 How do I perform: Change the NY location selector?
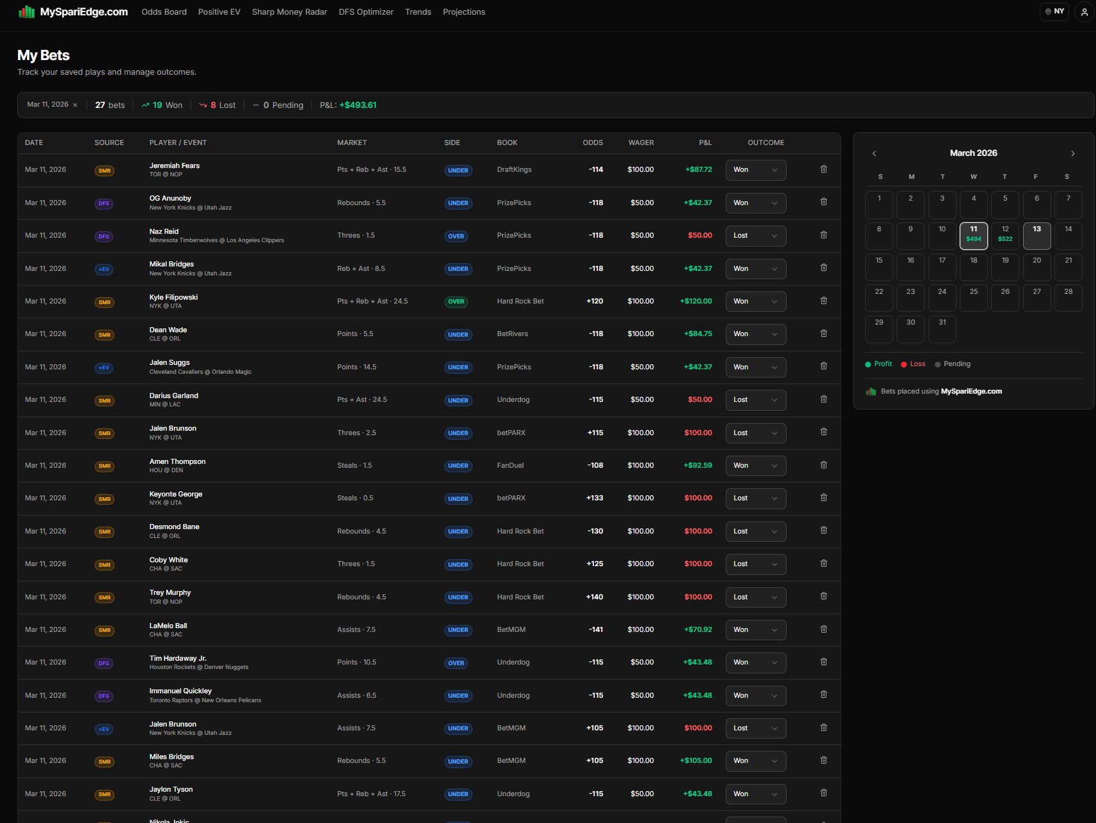pyautogui.click(x=1054, y=12)
